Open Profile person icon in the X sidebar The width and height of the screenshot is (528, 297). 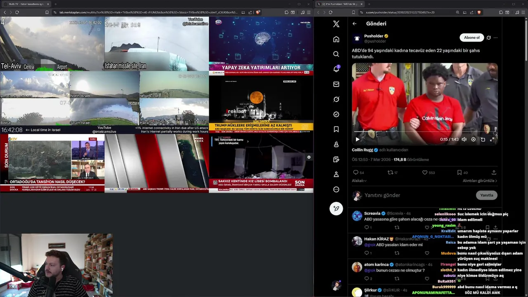[x=336, y=174]
